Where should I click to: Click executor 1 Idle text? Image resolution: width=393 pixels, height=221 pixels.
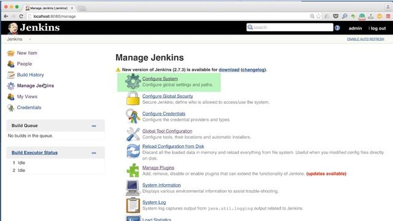(21, 163)
